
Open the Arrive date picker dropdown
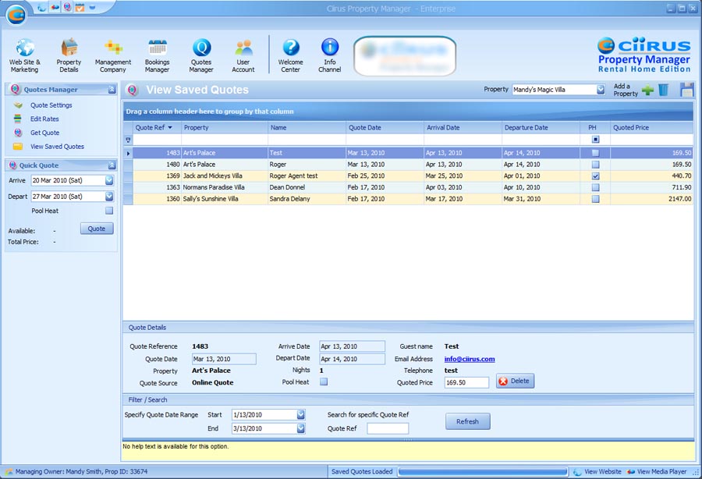[109, 180]
